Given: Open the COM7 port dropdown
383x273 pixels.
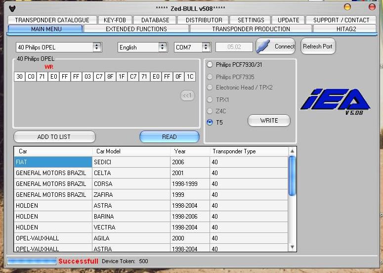Looking at the screenshot, I should tap(206, 47).
